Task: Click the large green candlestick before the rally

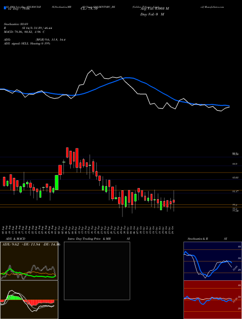Action: click(57, 183)
